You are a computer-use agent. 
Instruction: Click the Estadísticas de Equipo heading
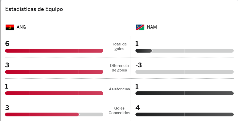click(34, 9)
